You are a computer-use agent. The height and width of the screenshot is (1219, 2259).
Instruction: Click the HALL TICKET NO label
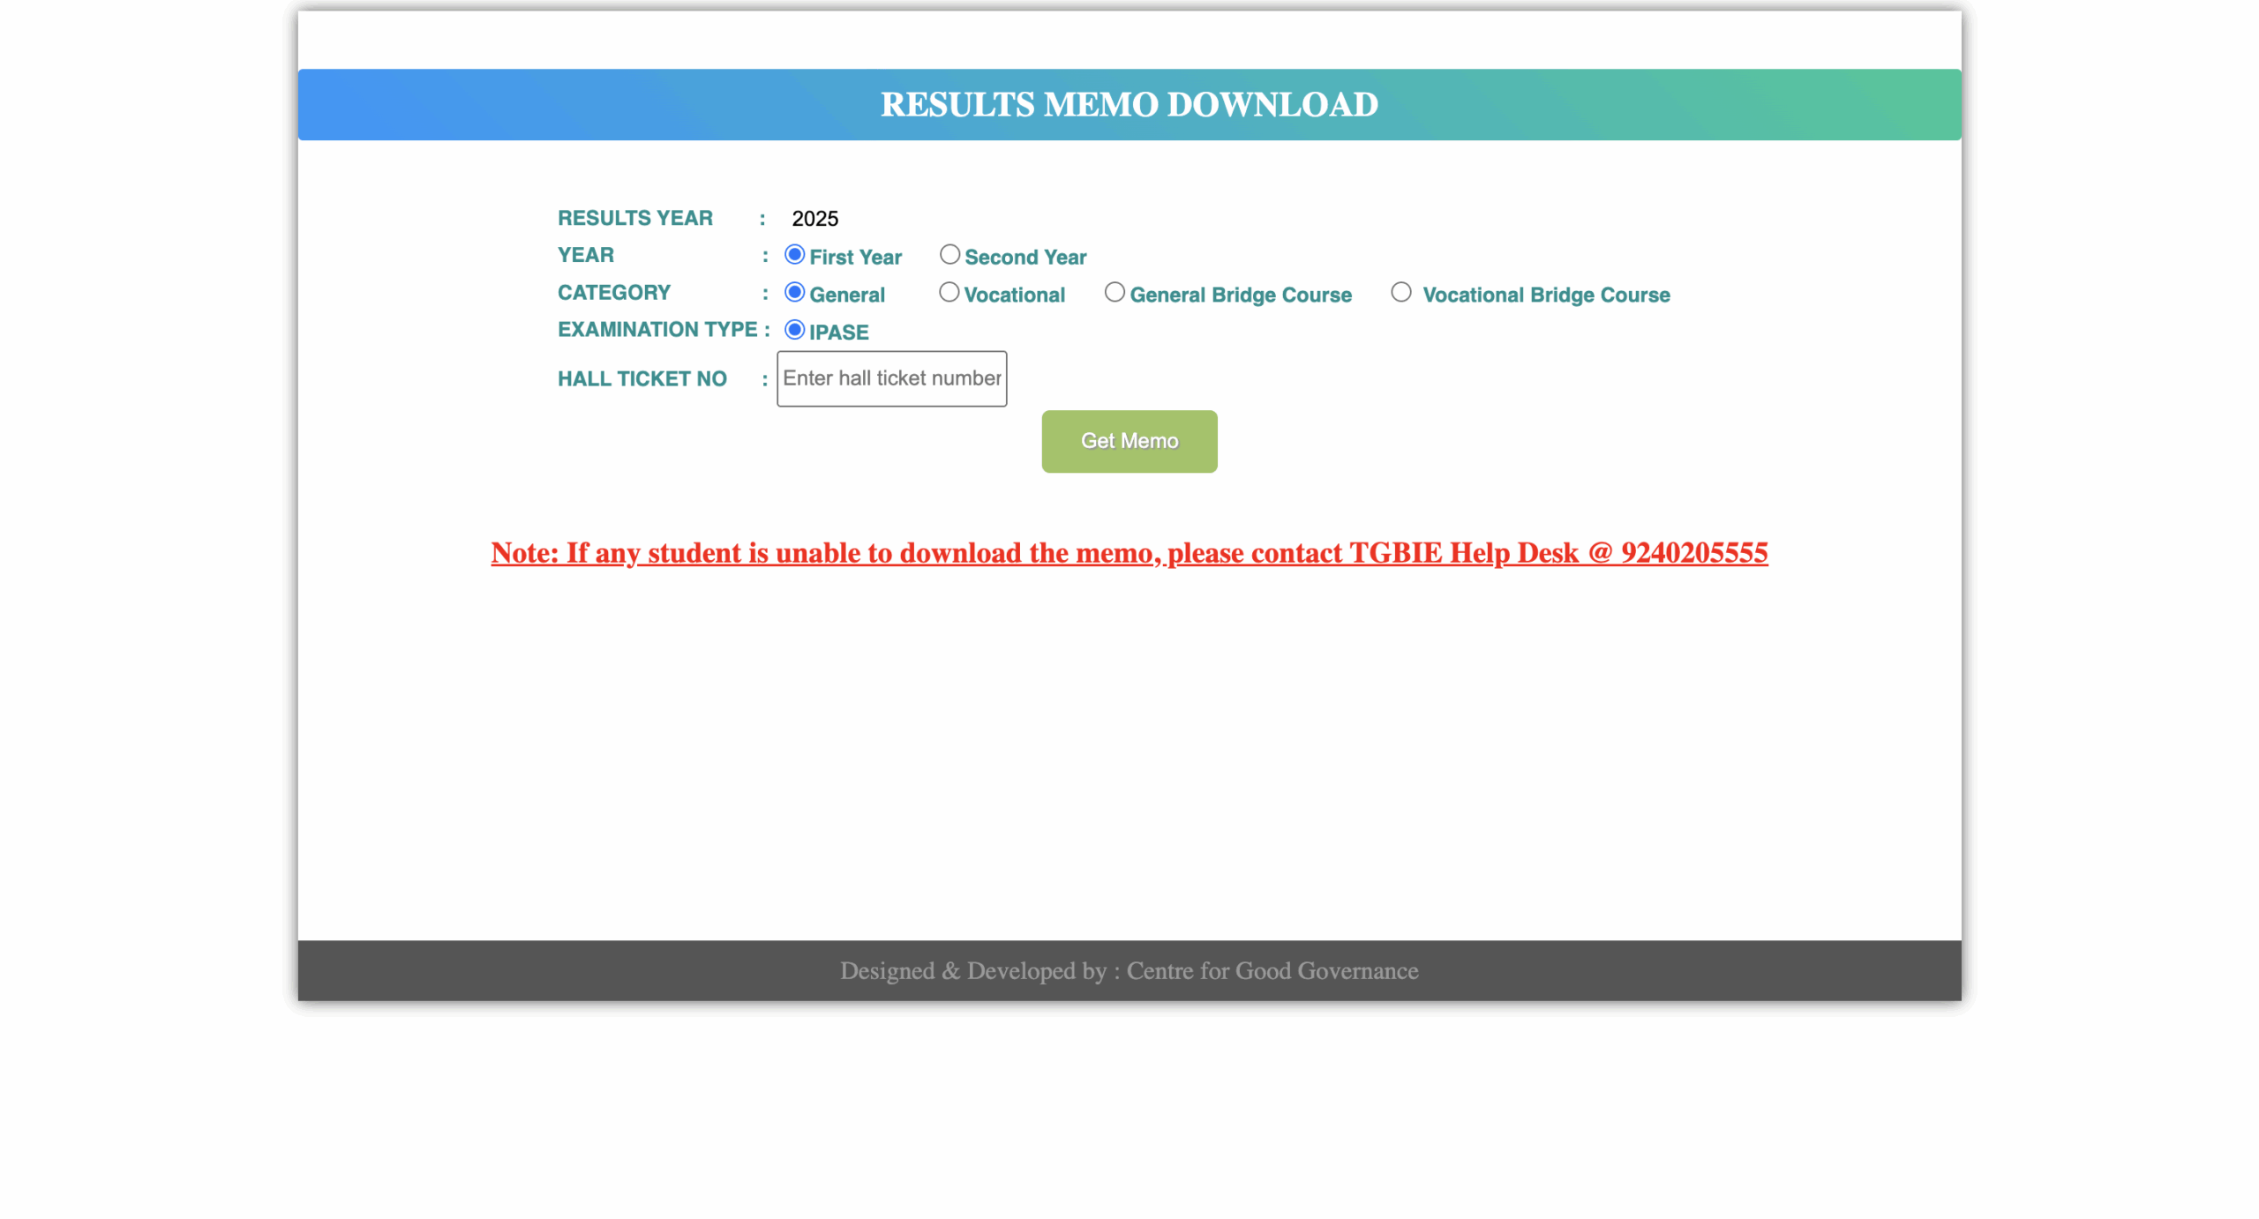click(642, 379)
